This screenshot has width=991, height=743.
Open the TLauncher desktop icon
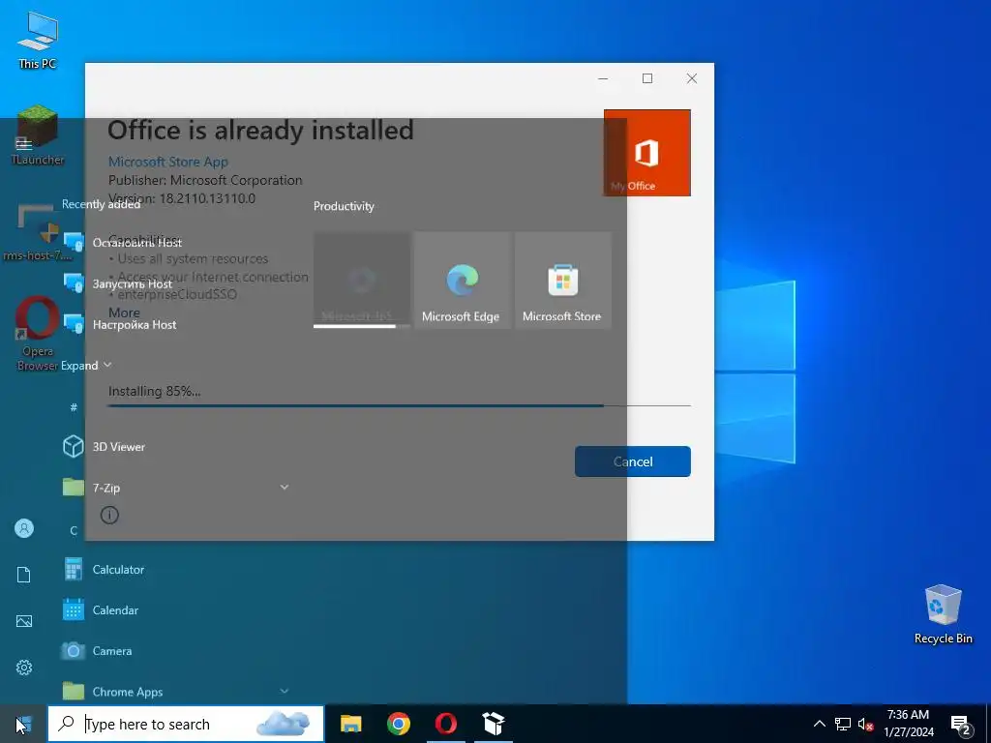38,135
